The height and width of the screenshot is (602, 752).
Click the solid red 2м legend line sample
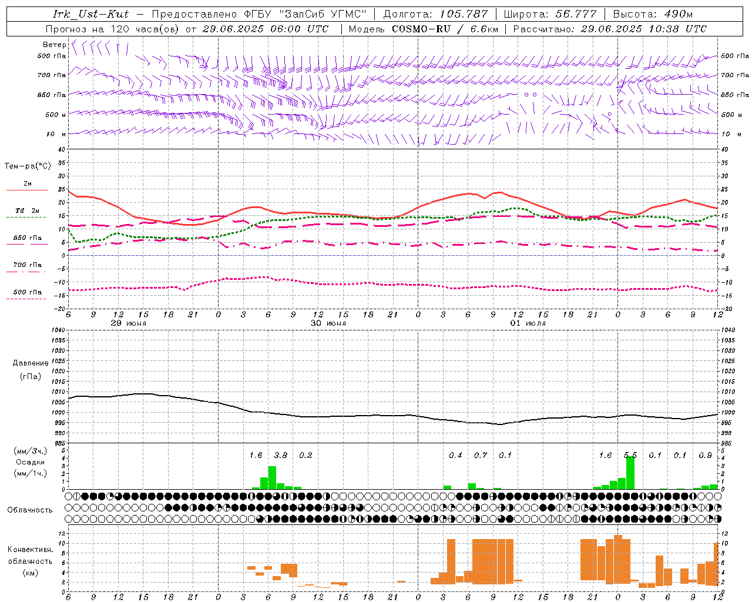click(x=27, y=190)
